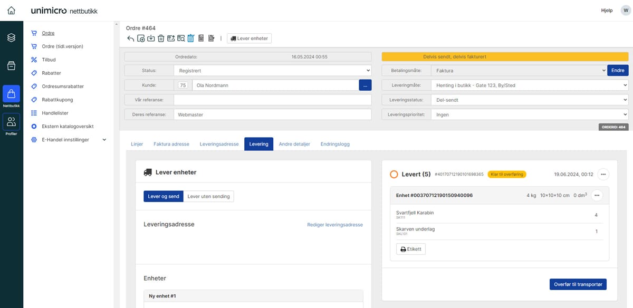This screenshot has width=633, height=308.
Task: Open the Status dropdown showing Registrert
Action: [x=272, y=70]
